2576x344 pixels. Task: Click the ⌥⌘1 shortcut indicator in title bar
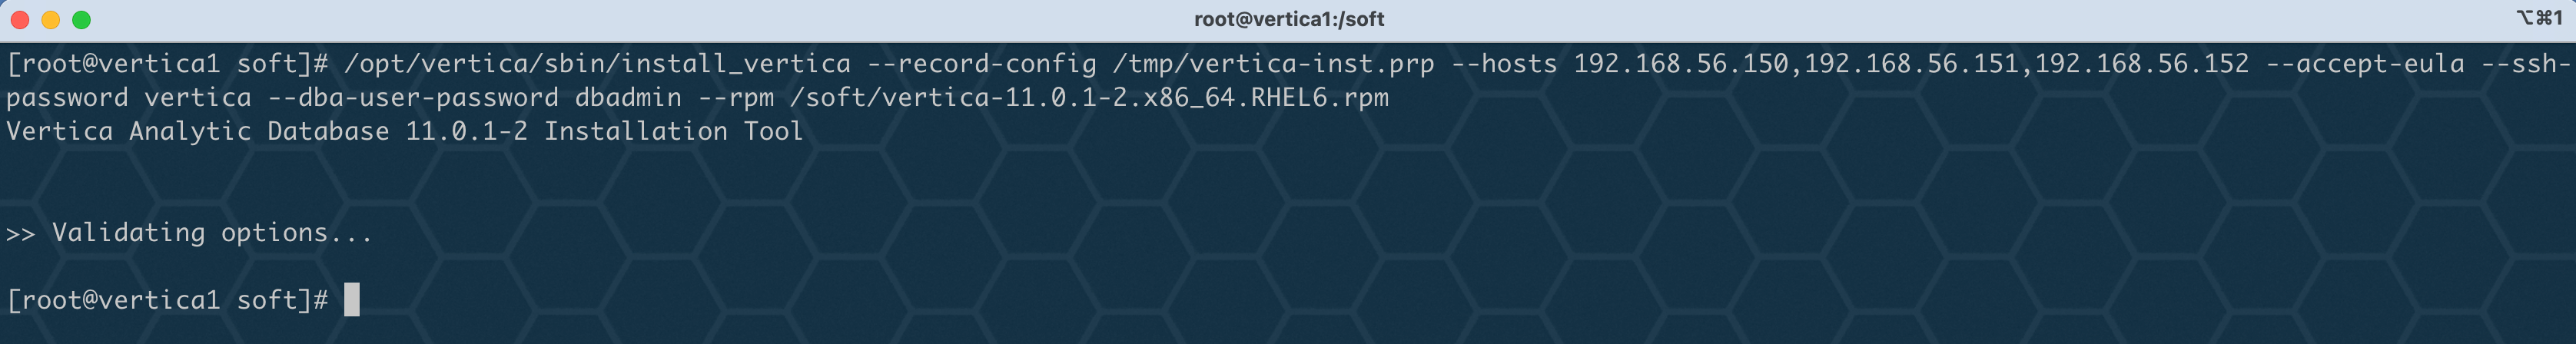[x=2538, y=18]
